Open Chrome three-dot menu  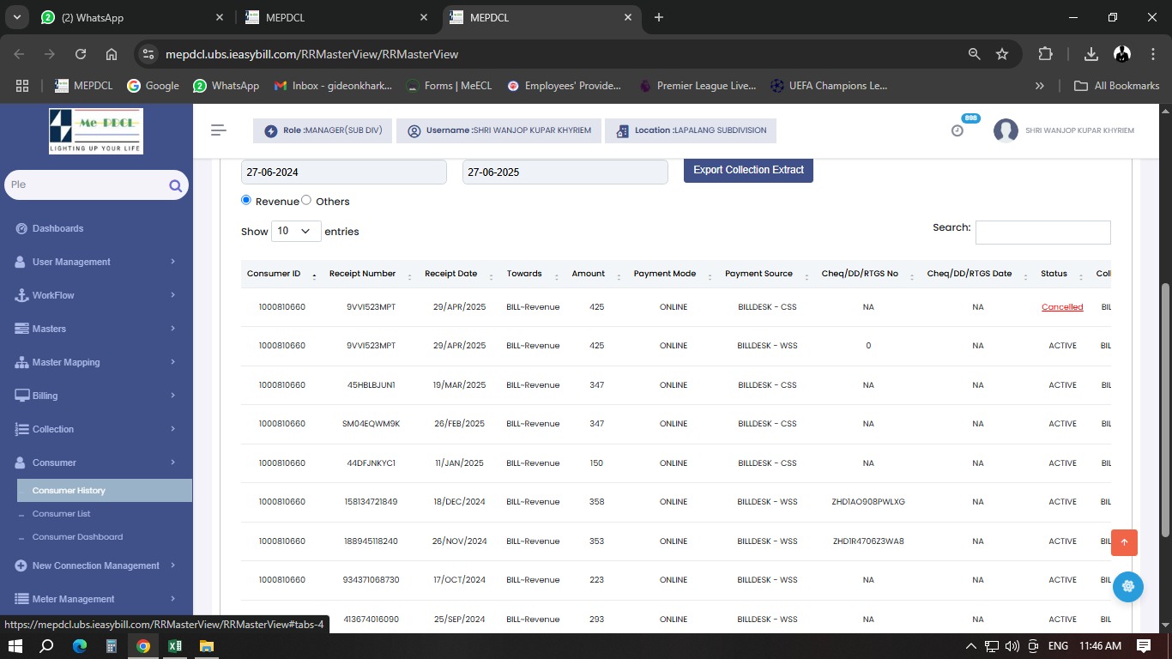pos(1151,53)
